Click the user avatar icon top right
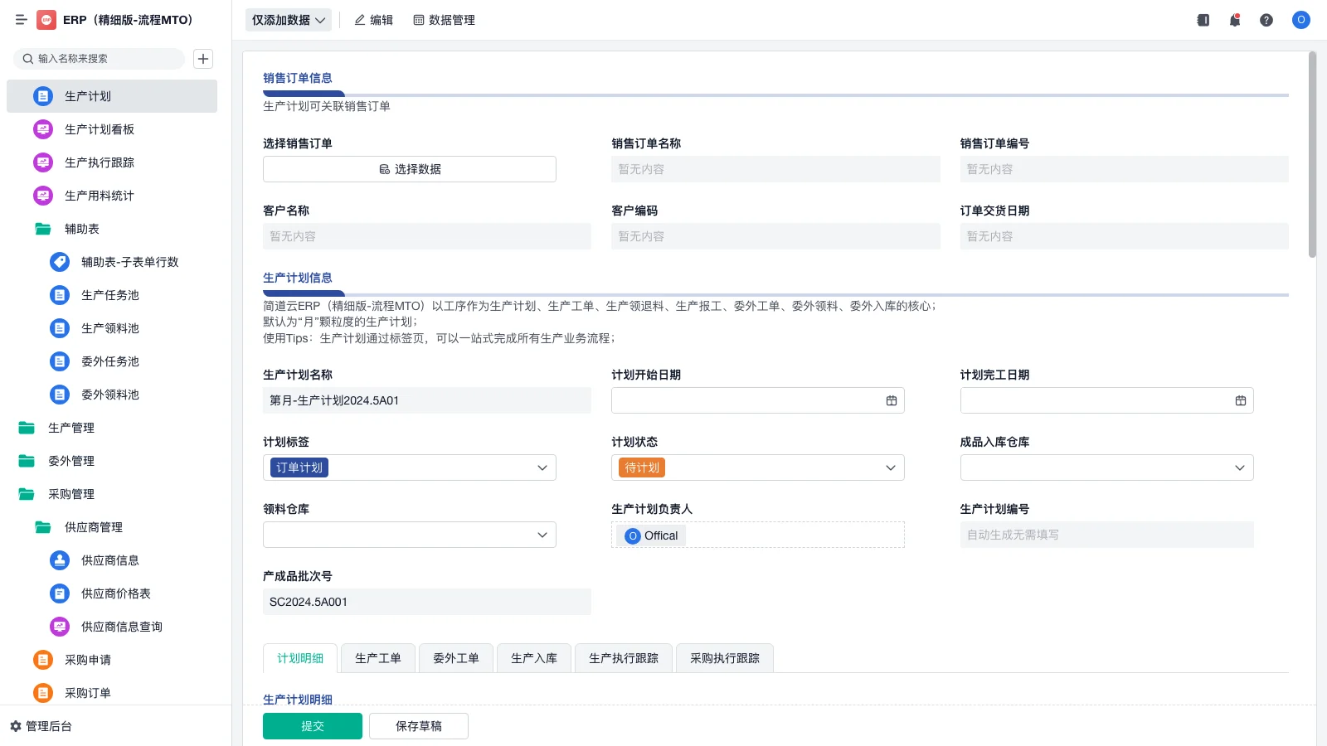The image size is (1327, 746). (x=1300, y=20)
